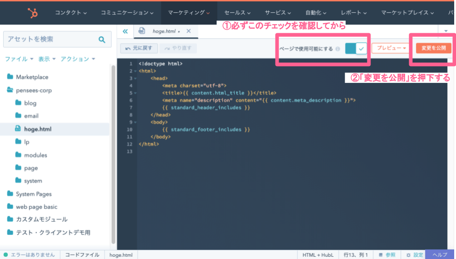The image size is (456, 259).
Task: Click the 元に戻す undo button
Action: pos(139,48)
